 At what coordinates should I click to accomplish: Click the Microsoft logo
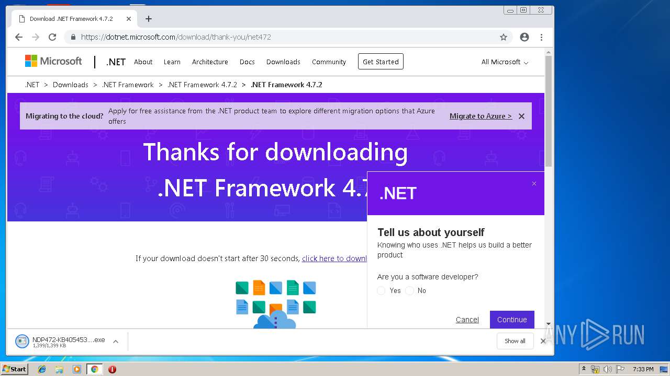click(53, 61)
